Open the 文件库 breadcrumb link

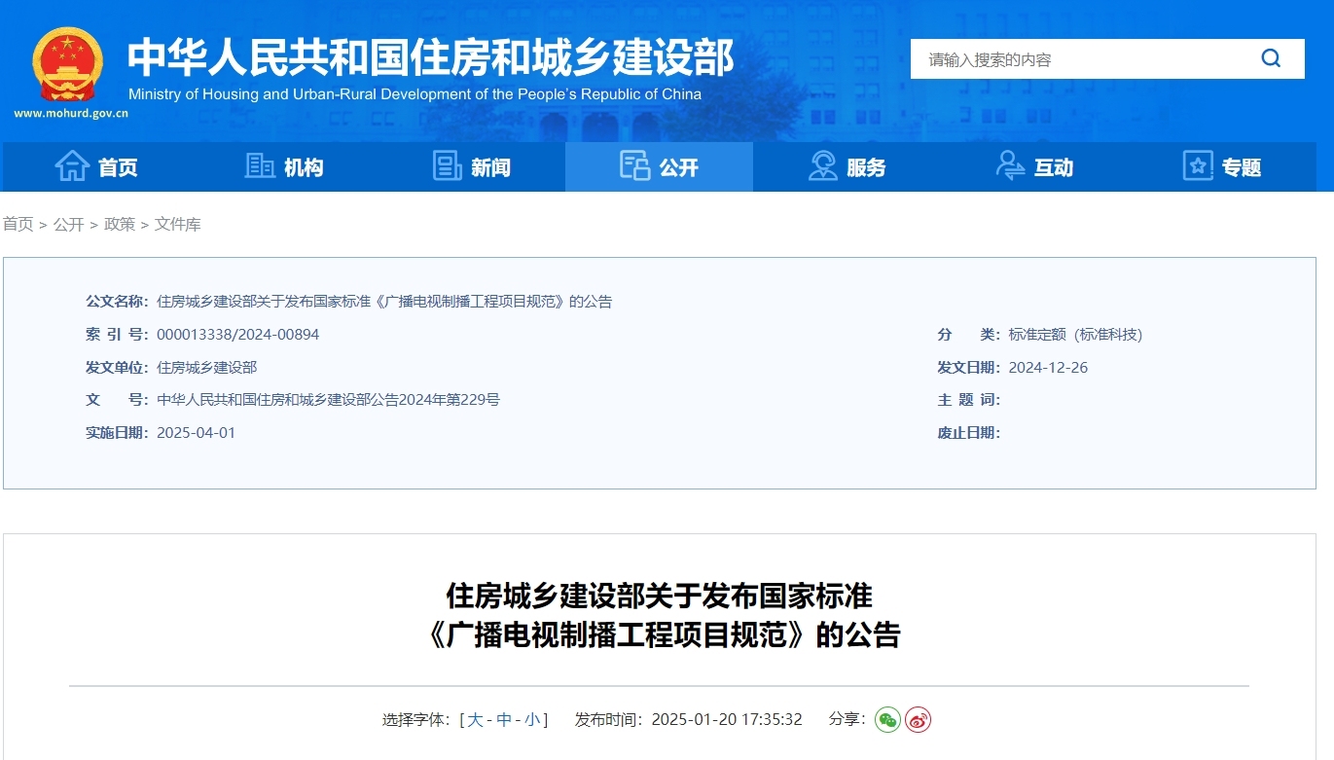tap(177, 224)
